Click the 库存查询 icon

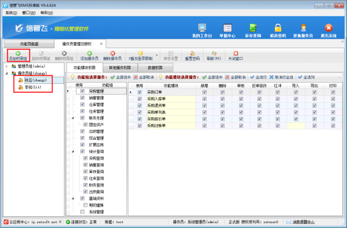tap(252, 31)
